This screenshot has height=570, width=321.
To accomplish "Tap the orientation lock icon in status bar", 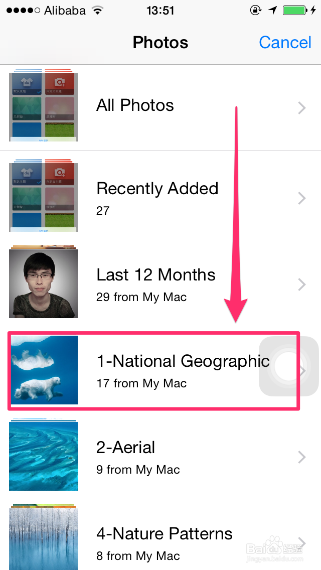I will pos(255,10).
